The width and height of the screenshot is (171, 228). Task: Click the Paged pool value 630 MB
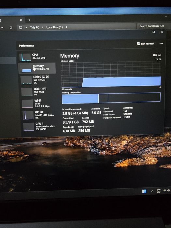pos(69,131)
